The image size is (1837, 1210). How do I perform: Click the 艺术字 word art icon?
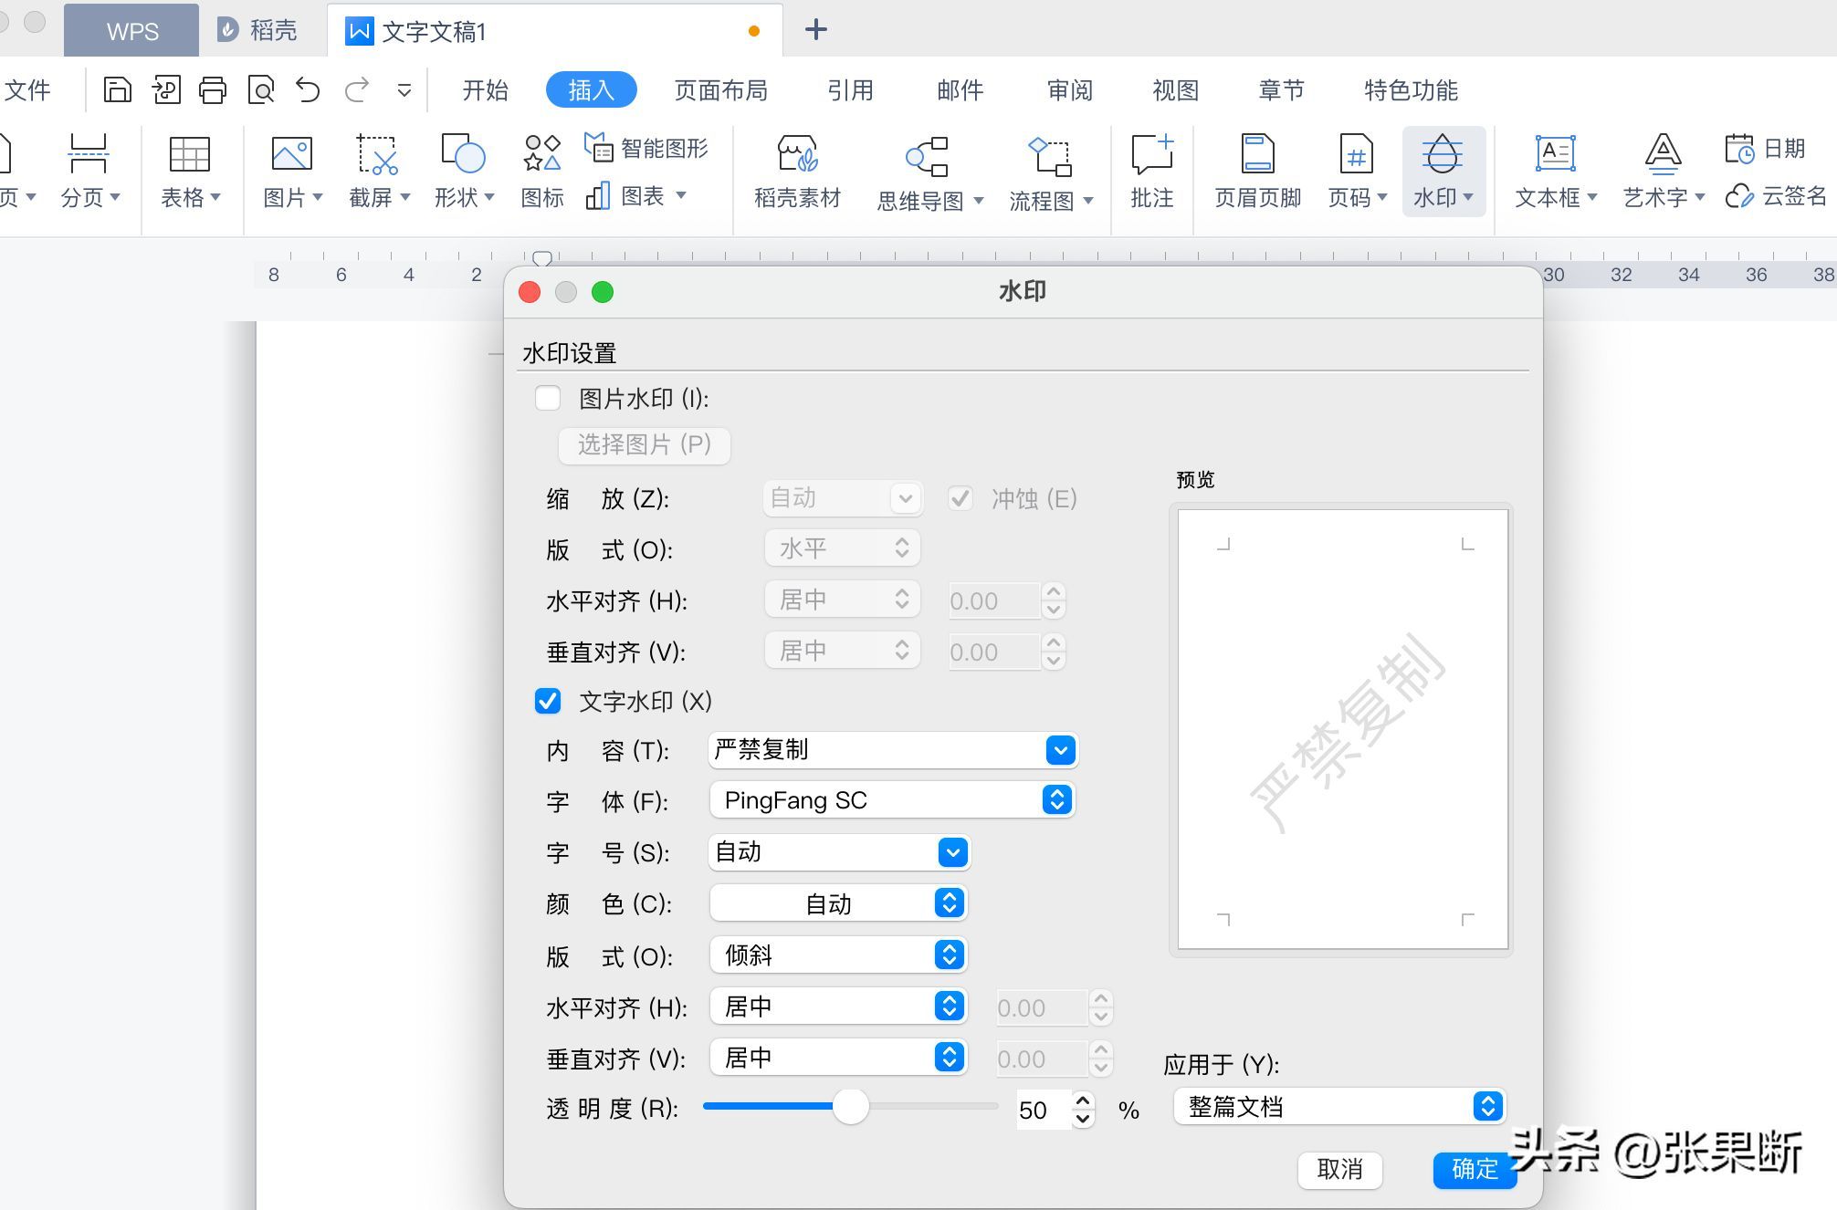coord(1663,153)
